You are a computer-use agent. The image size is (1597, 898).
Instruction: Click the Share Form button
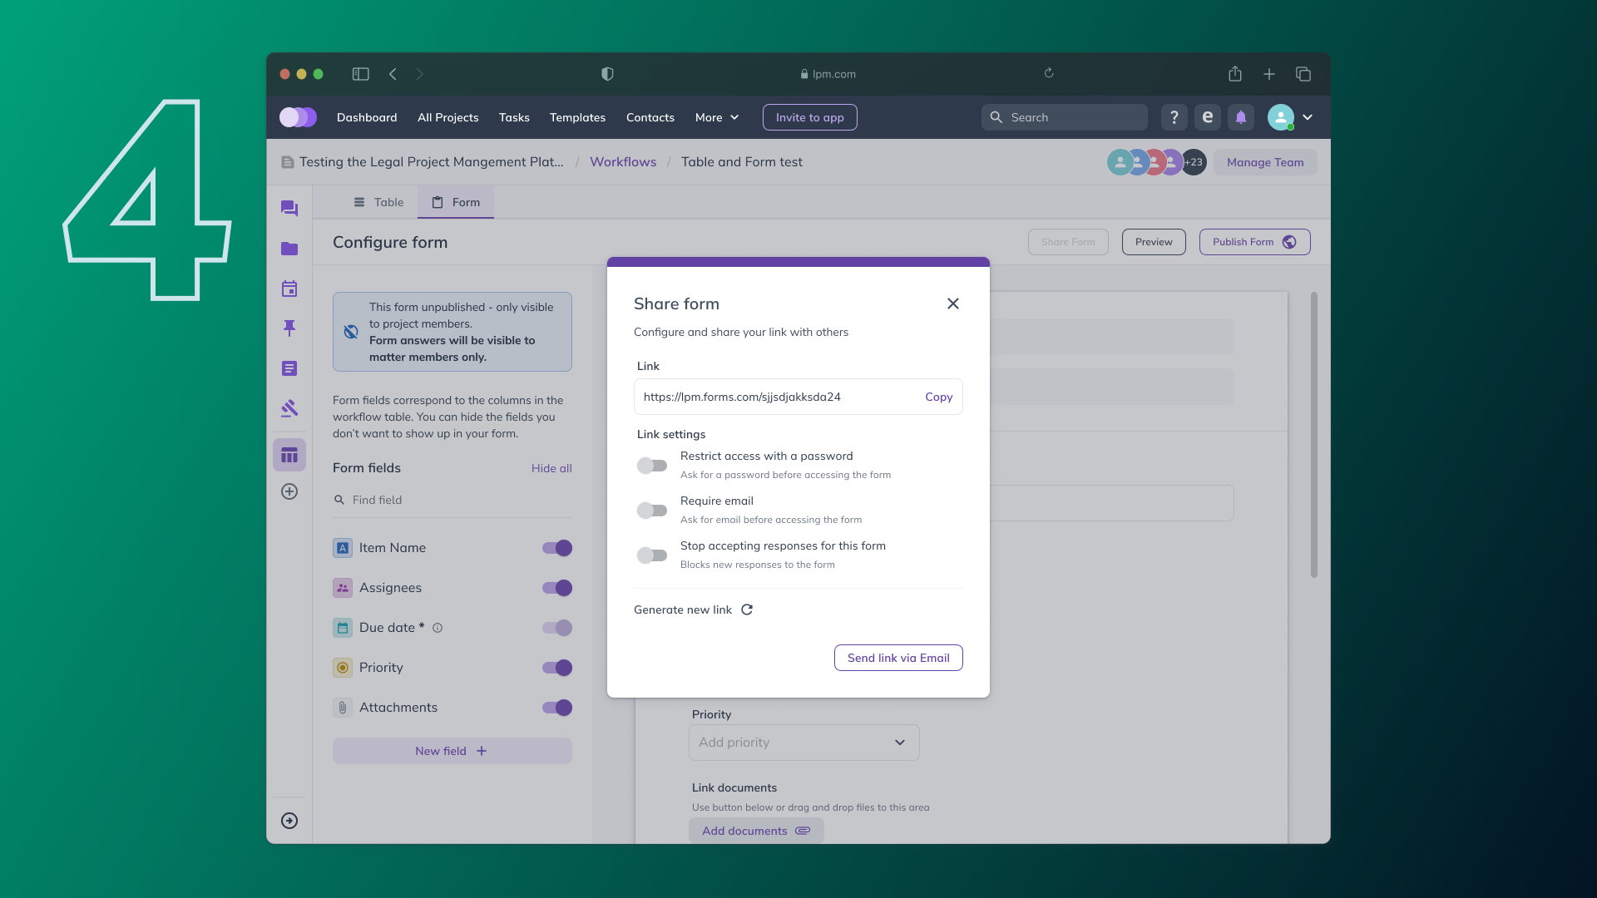[x=1068, y=242]
